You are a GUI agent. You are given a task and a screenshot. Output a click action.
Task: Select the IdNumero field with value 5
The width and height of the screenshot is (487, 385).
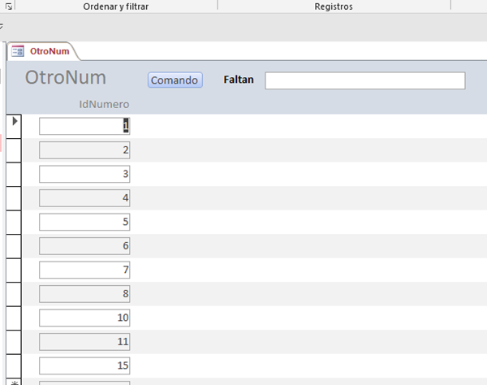coord(84,222)
